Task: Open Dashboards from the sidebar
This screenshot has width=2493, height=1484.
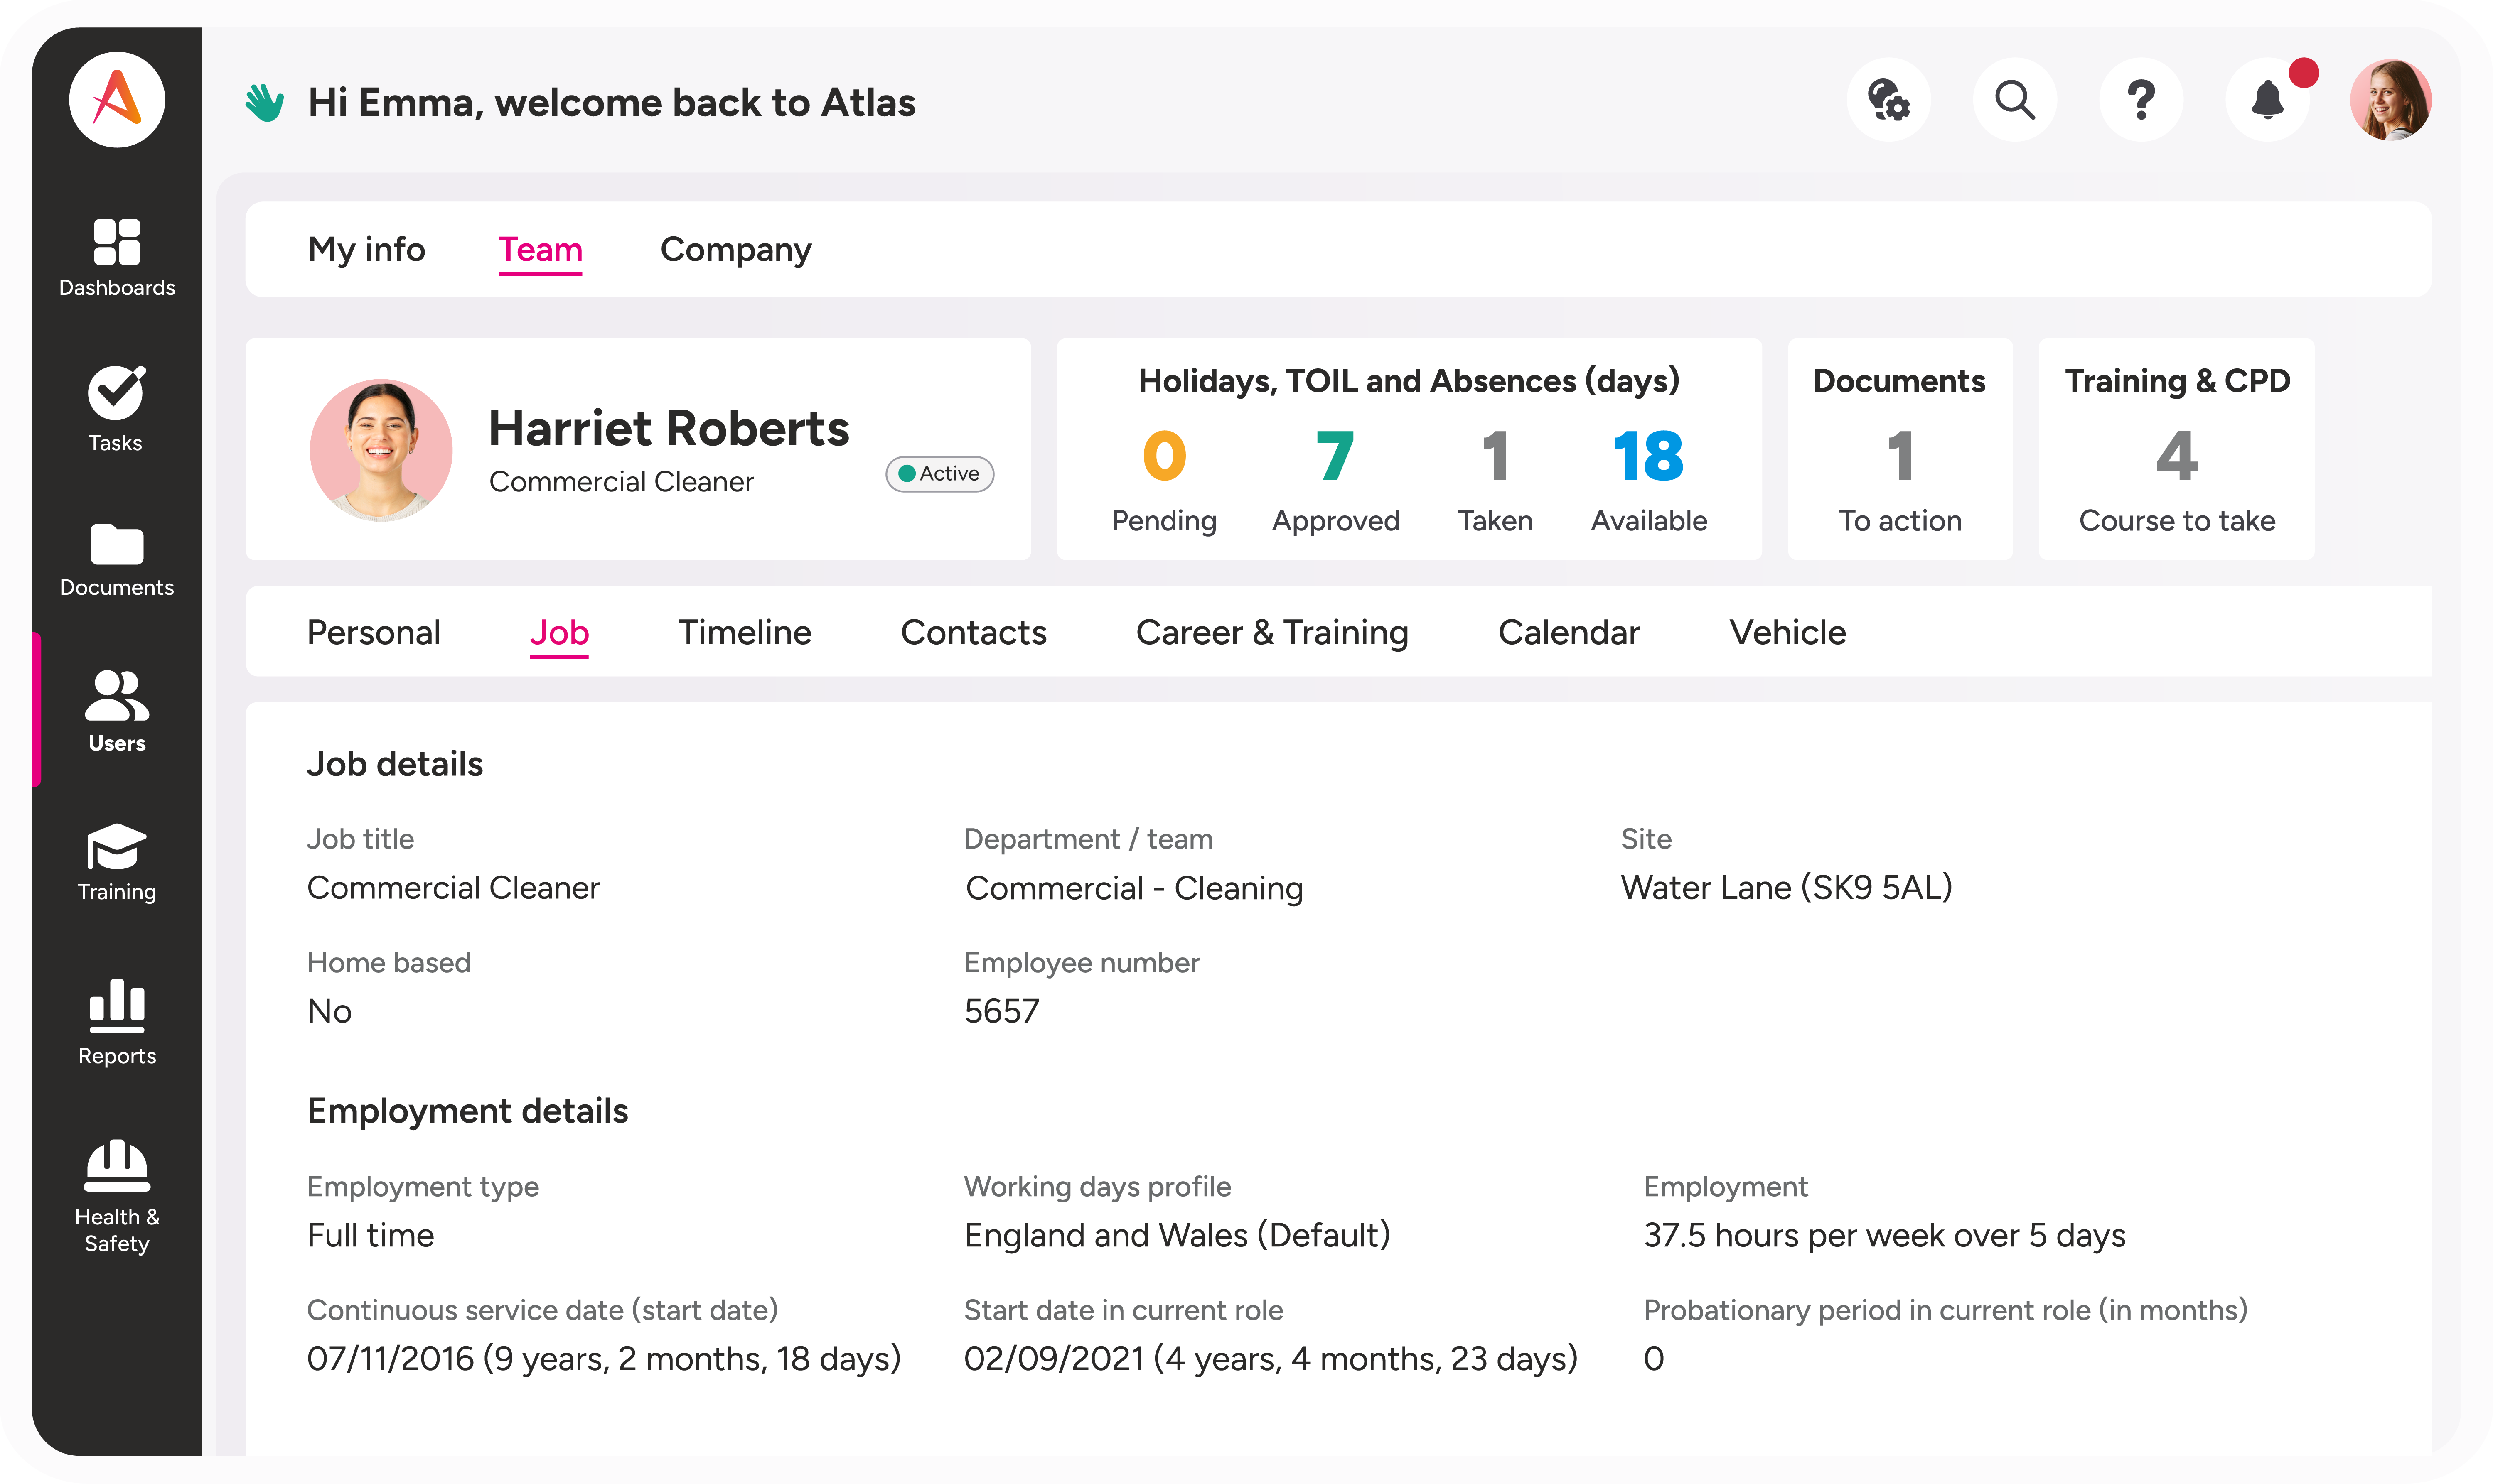Action: (x=117, y=258)
